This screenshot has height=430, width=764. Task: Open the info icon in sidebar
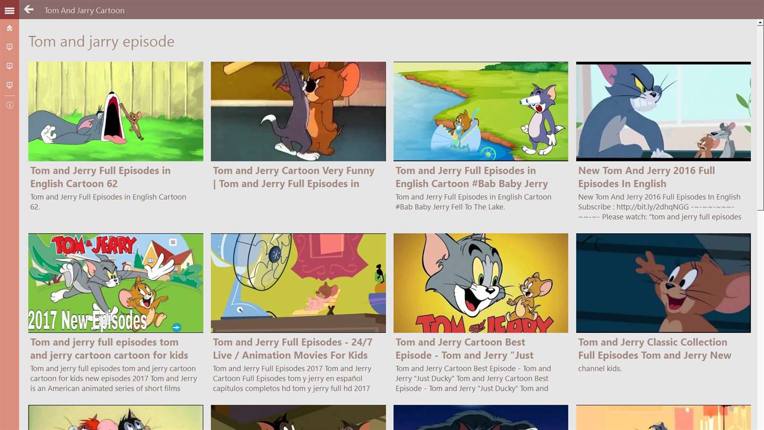point(10,105)
